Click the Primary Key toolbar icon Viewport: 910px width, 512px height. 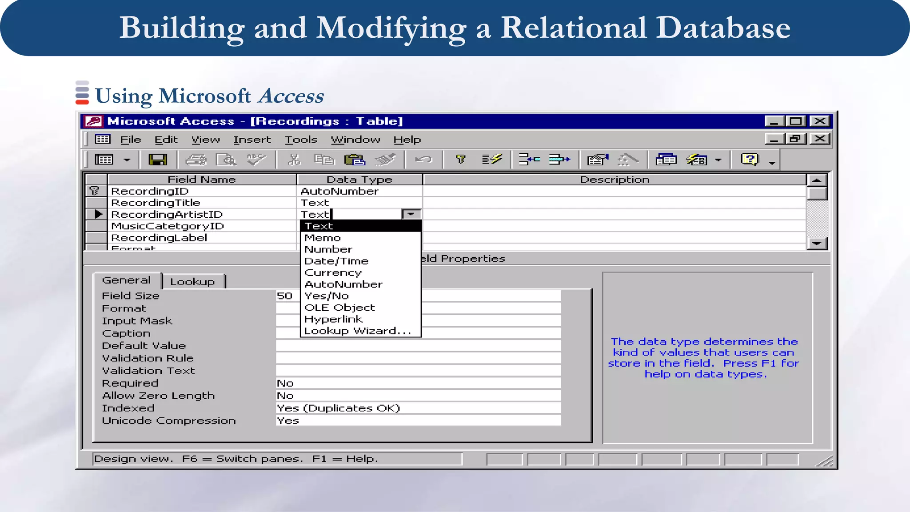(x=461, y=160)
